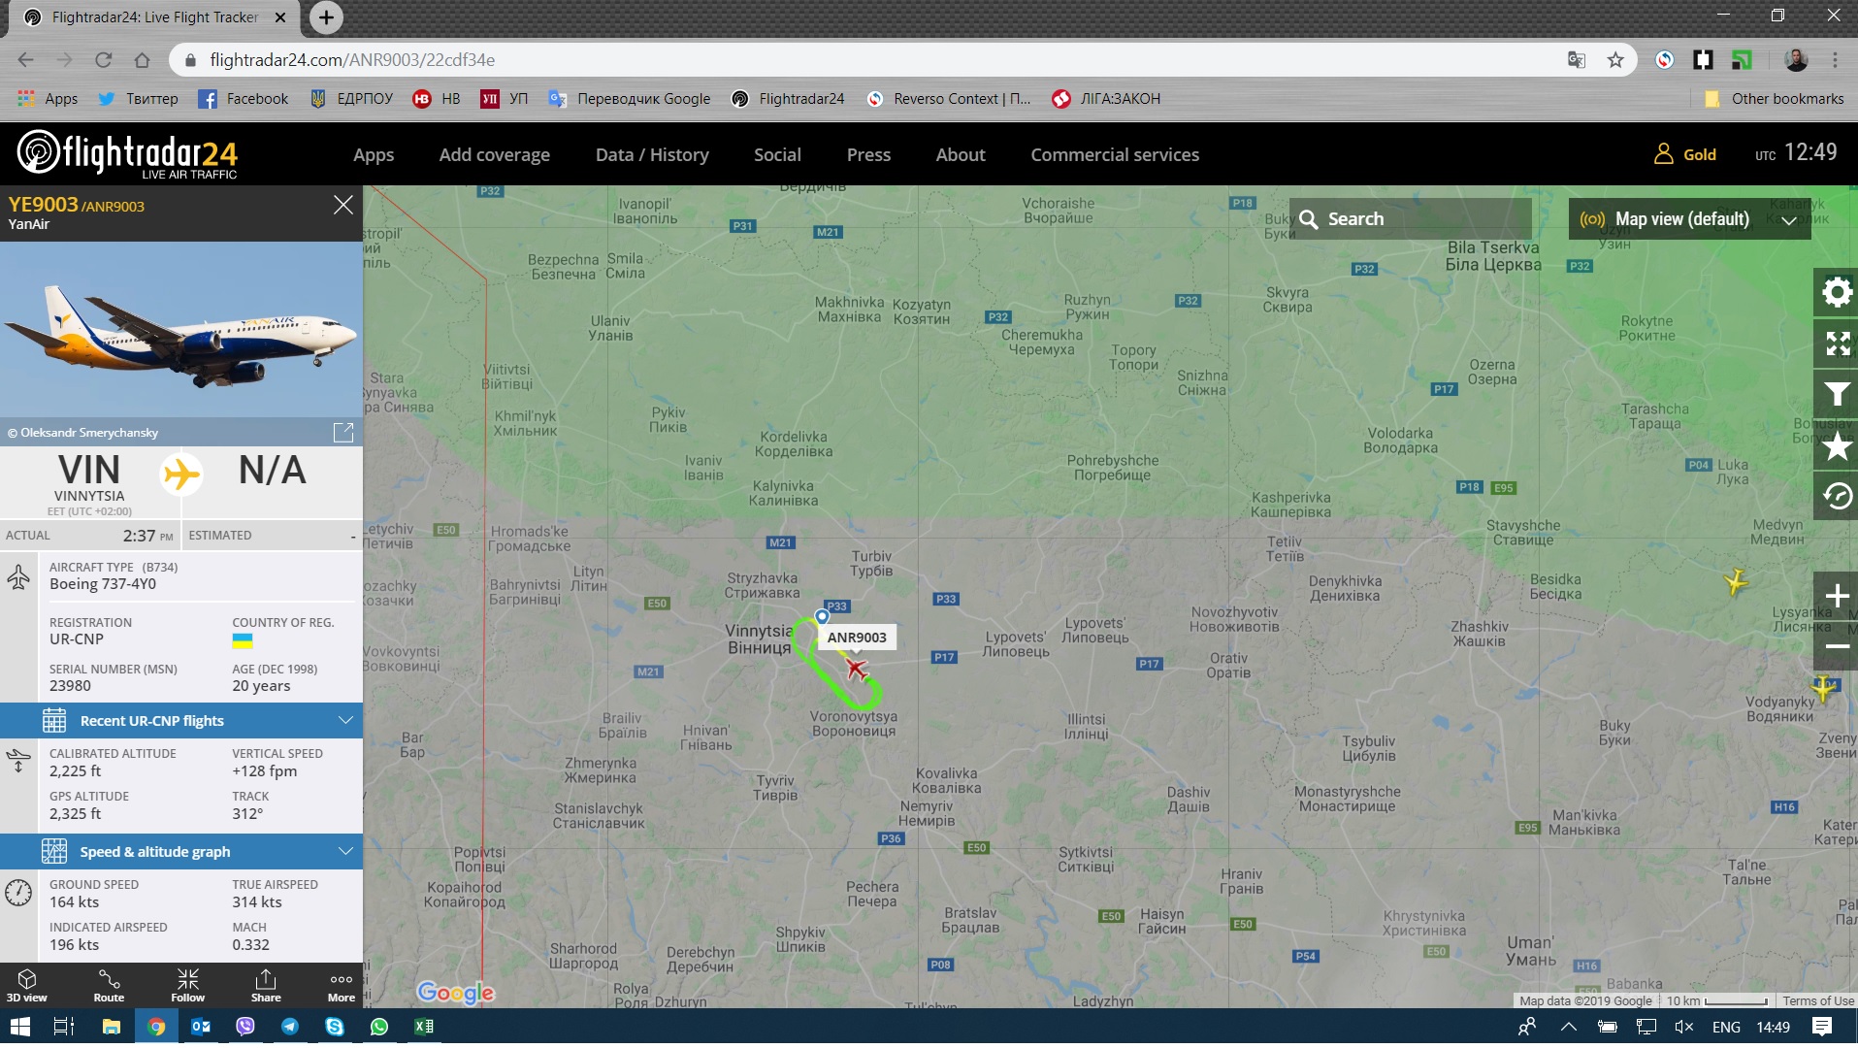The image size is (1858, 1048).
Task: Open 3D view of the flight
Action: click(27, 985)
